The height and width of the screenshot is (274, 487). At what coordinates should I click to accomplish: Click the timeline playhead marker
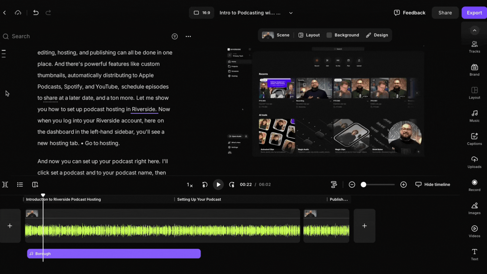(43, 195)
